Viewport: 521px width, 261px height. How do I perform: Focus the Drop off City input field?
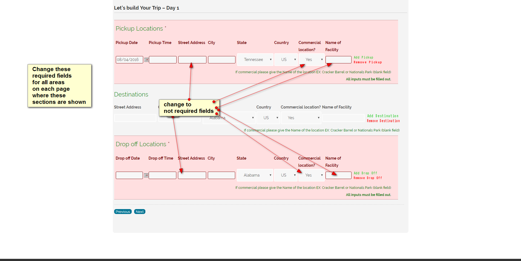coord(221,175)
